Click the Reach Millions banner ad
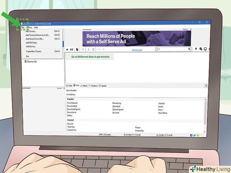The width and height of the screenshot is (231, 173). click(x=137, y=39)
